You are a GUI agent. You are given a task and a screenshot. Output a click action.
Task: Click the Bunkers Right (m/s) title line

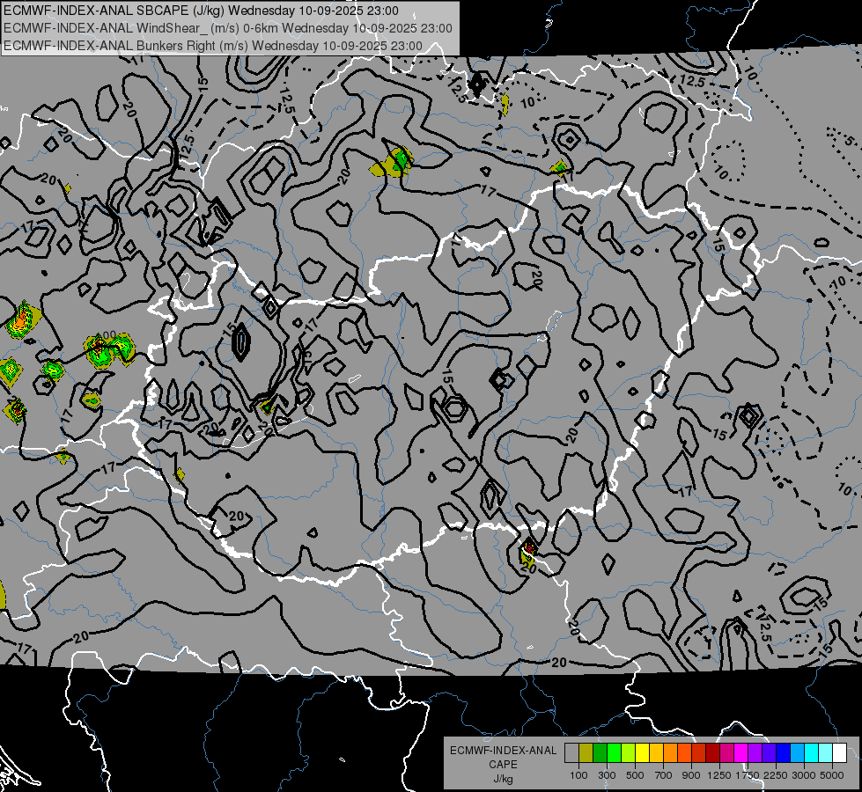[213, 46]
